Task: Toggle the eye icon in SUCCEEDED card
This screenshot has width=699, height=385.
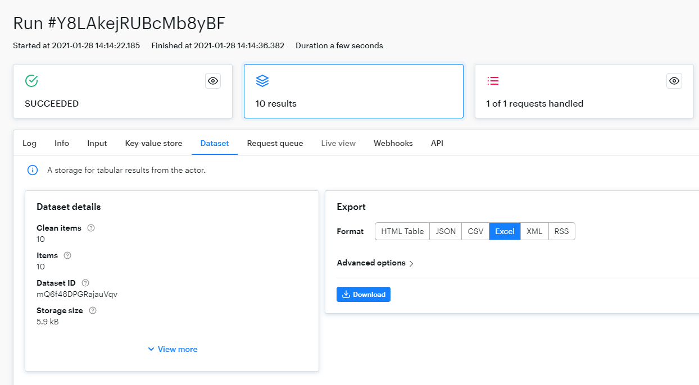Action: (x=213, y=81)
